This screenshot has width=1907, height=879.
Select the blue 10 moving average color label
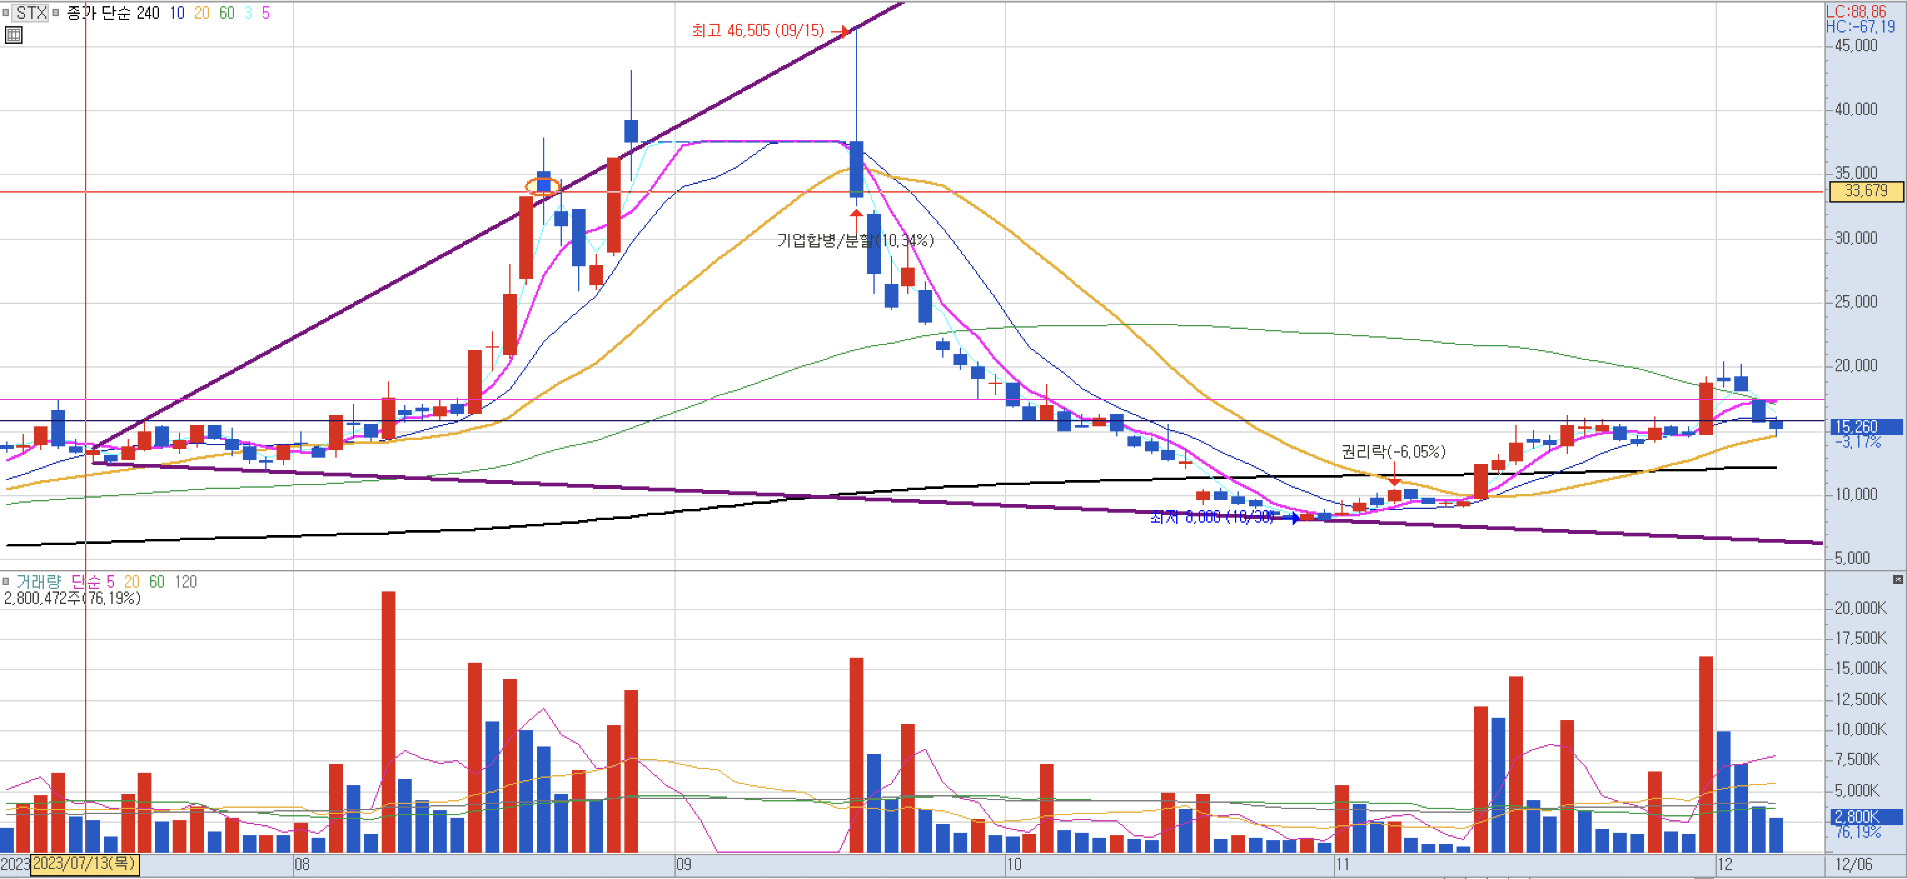pos(177,13)
